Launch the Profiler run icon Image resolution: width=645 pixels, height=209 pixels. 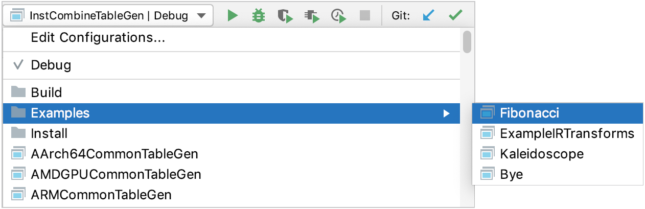coord(312,16)
